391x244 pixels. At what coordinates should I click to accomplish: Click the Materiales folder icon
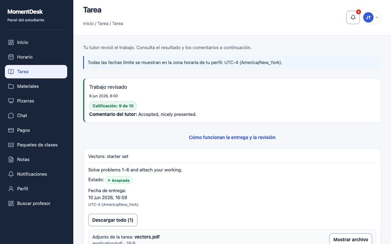click(11, 86)
